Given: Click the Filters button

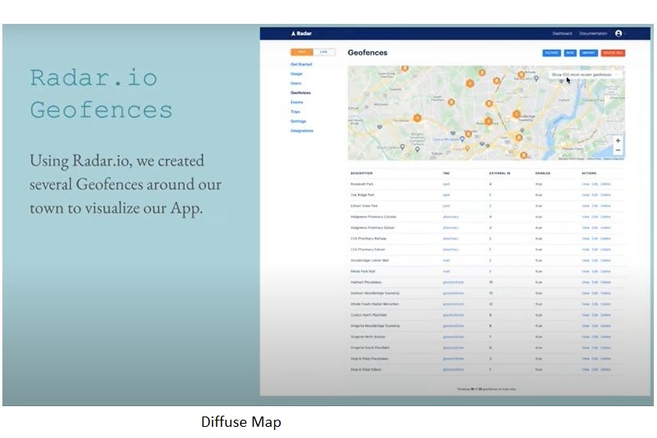Looking at the screenshot, I should coord(551,53).
